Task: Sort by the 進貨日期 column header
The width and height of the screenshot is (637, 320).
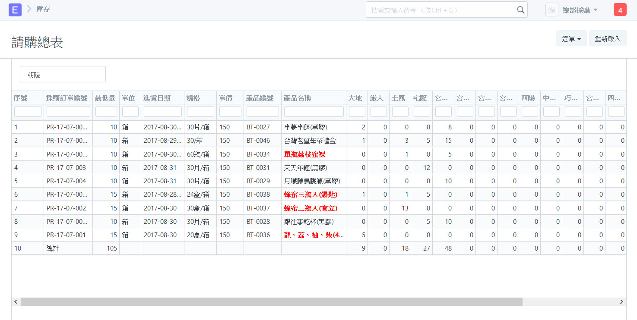Action: click(157, 98)
